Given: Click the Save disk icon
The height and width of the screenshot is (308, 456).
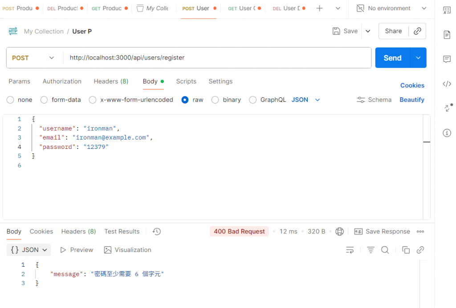Looking at the screenshot, I should click(336, 31).
